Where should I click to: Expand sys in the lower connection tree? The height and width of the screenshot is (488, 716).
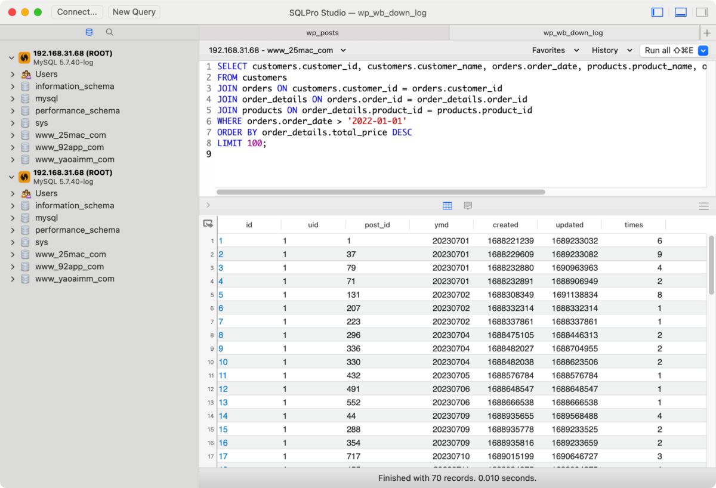coord(13,242)
